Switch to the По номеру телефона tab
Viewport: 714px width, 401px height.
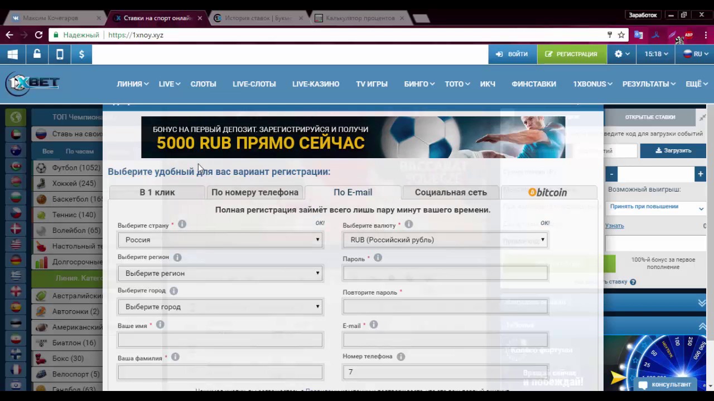pyautogui.click(x=255, y=192)
